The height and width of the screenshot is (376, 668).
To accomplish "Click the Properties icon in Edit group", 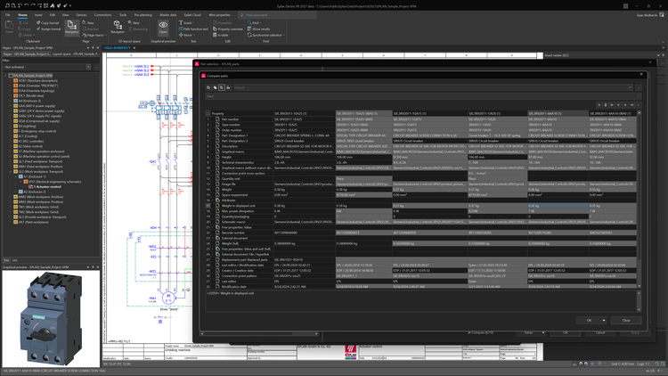I will [216, 23].
